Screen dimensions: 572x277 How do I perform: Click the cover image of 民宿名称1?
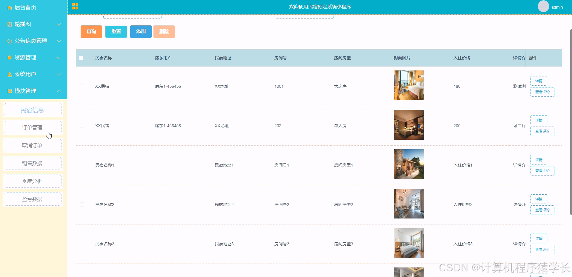pos(409,164)
